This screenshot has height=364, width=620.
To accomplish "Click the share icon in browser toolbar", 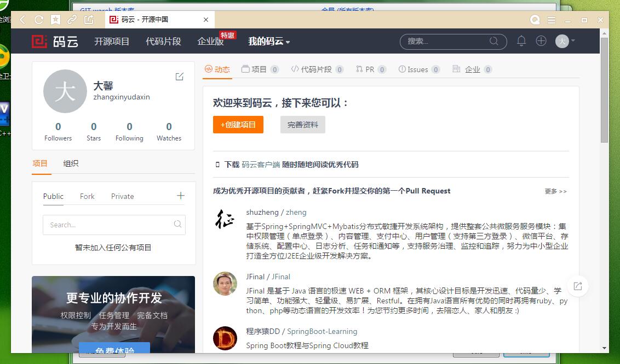I will (x=89, y=19).
